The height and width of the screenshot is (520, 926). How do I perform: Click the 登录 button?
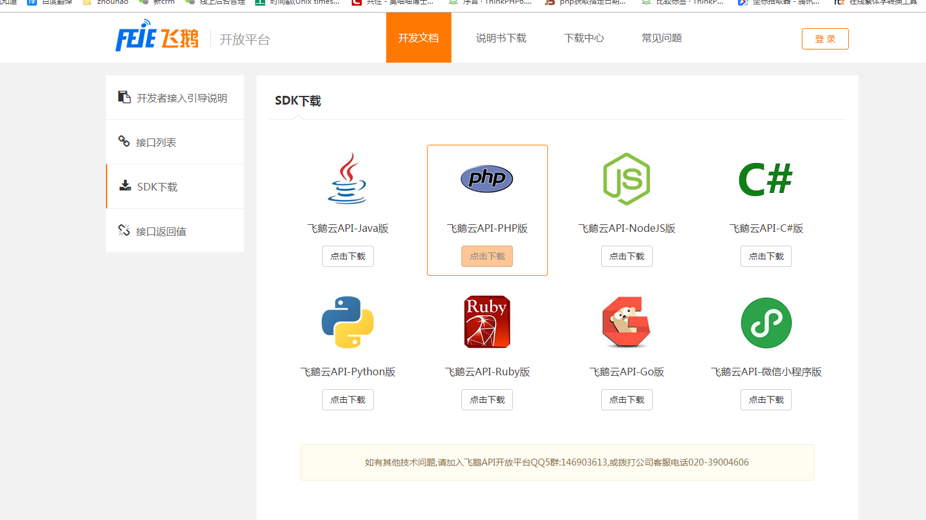click(825, 39)
